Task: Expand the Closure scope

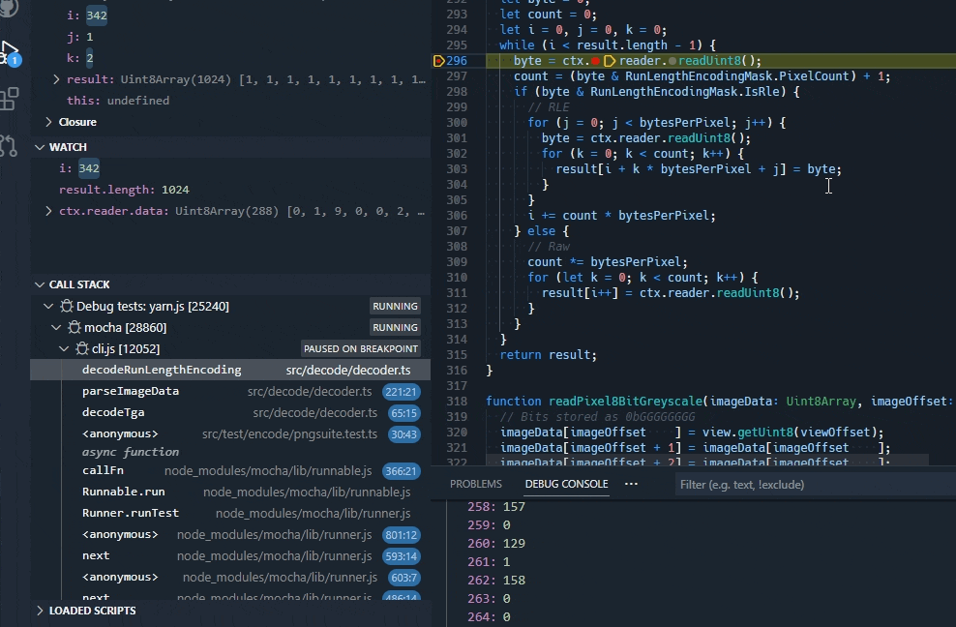Action: [48, 122]
